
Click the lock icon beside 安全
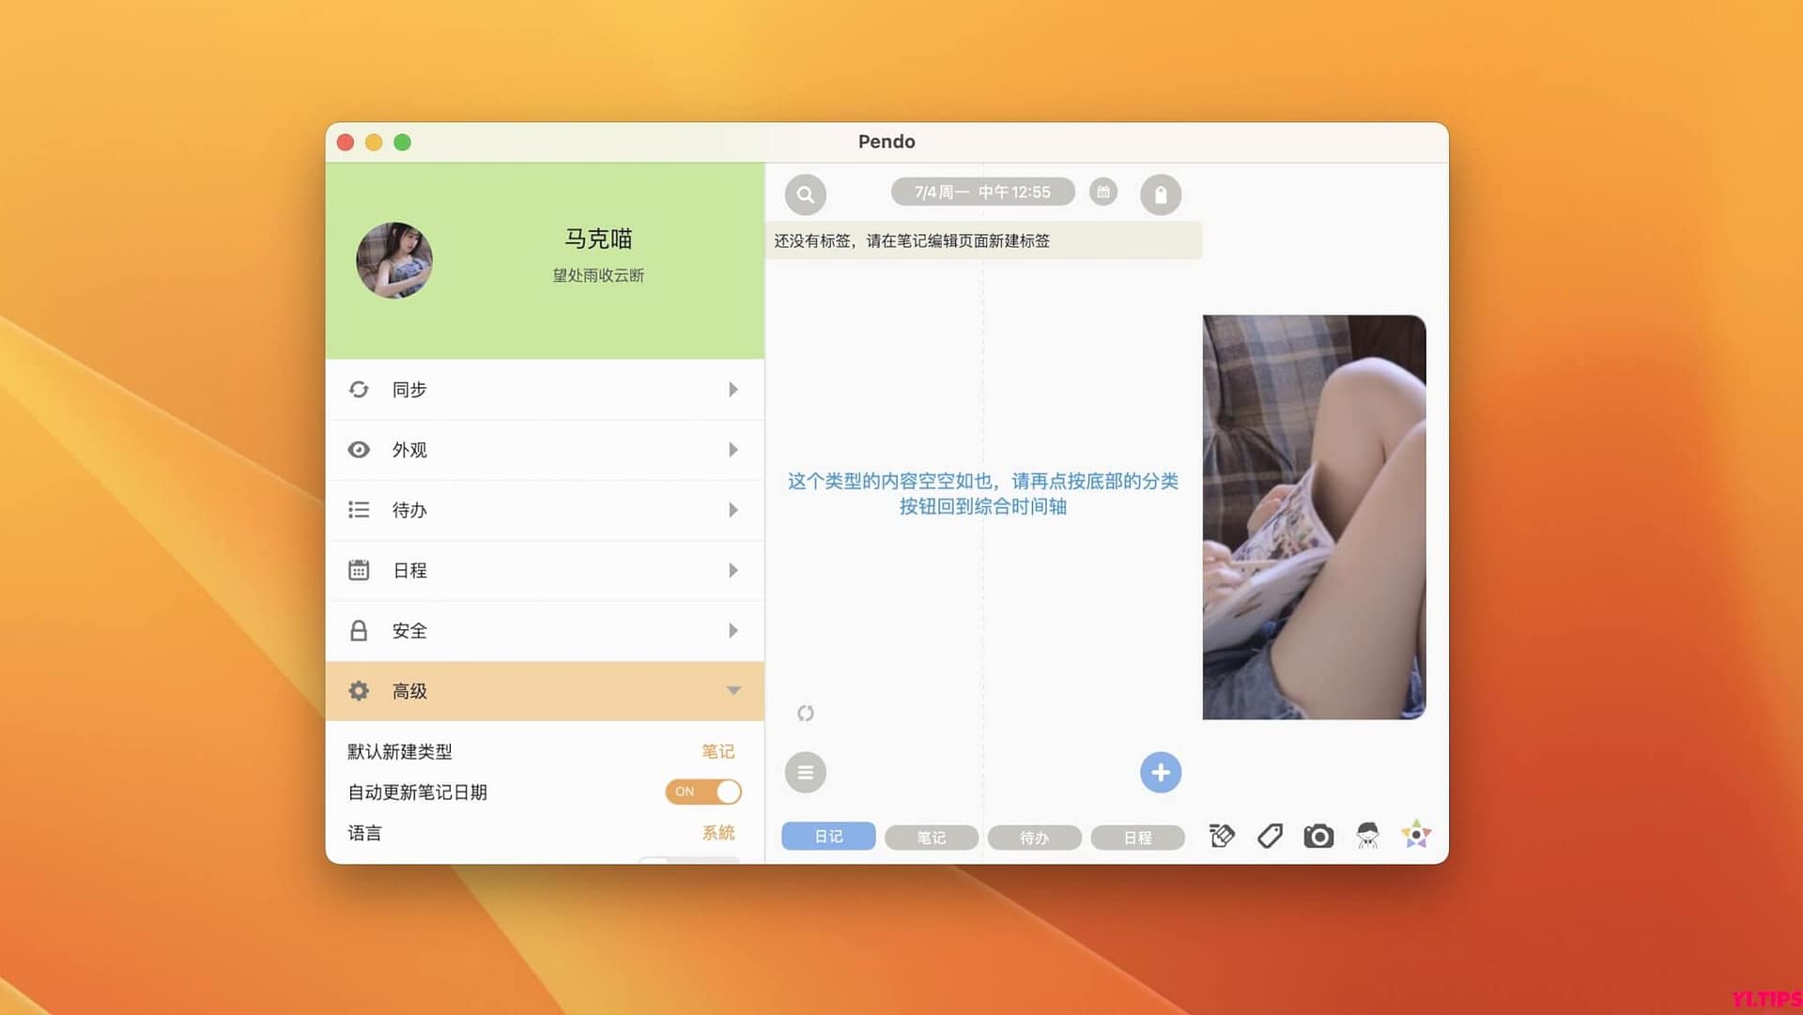pos(360,630)
